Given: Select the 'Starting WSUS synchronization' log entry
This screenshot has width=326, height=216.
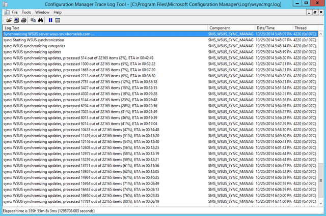Looking at the screenshot, I should [102, 39].
